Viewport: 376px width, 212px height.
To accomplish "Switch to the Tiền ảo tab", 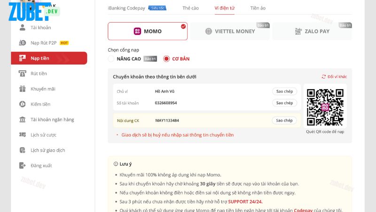I will click(258, 8).
